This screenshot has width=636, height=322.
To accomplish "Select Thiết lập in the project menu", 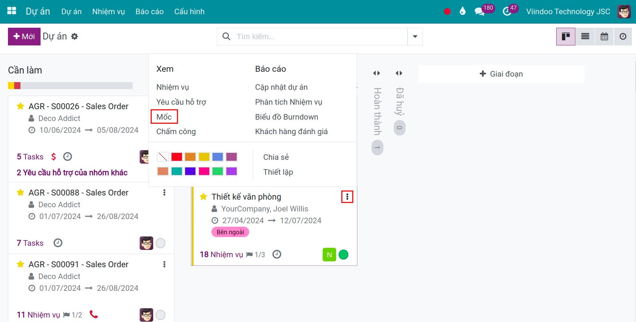I will (278, 172).
